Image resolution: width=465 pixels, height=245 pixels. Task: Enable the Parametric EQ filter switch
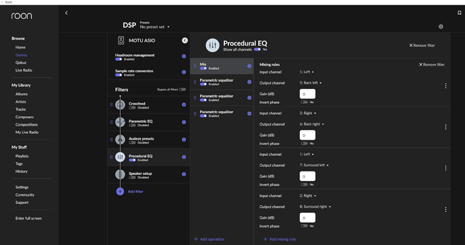(x=132, y=126)
